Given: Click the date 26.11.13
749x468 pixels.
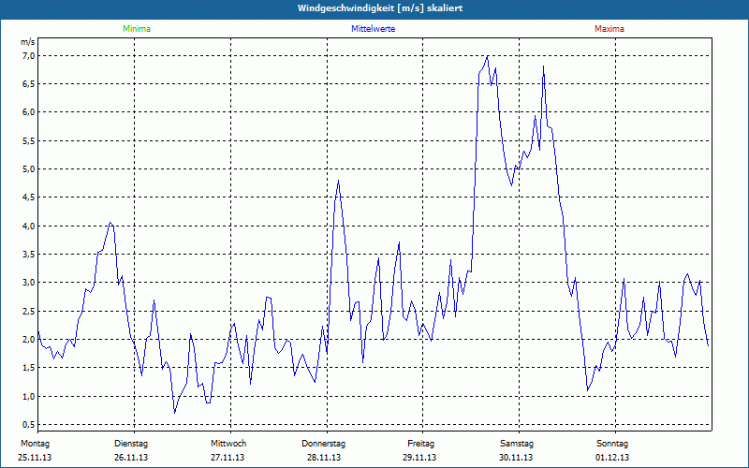Looking at the screenshot, I should tap(131, 458).
